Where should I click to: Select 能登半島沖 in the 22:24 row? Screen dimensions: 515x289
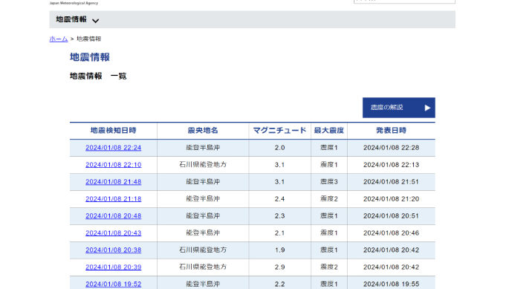tap(203, 148)
